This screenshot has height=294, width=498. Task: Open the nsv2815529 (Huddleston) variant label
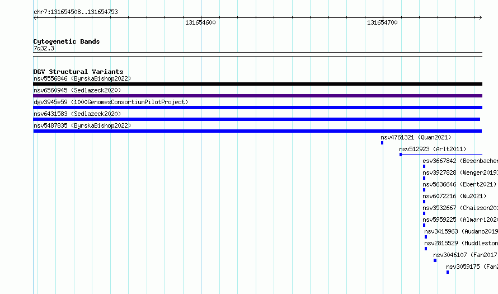461,243
